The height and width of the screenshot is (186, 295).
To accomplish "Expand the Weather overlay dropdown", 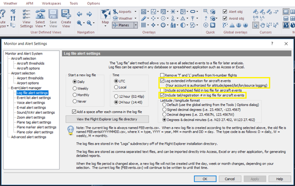I will [136, 18].
